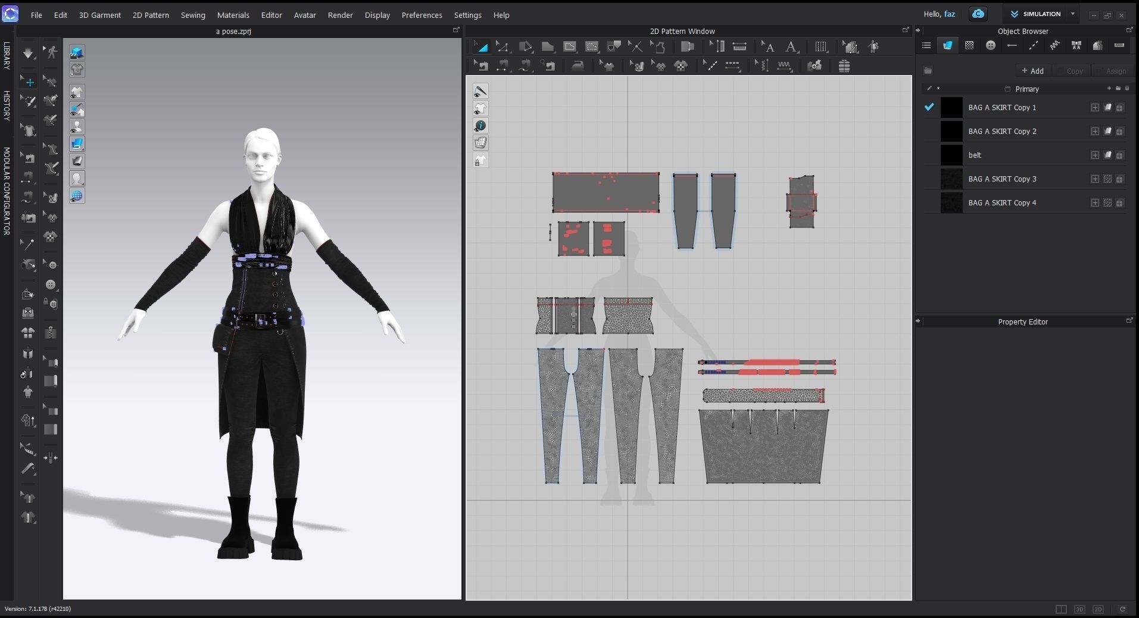Open the dropdown next to the Primary pencil icon
The width and height of the screenshot is (1139, 618).
pos(938,89)
